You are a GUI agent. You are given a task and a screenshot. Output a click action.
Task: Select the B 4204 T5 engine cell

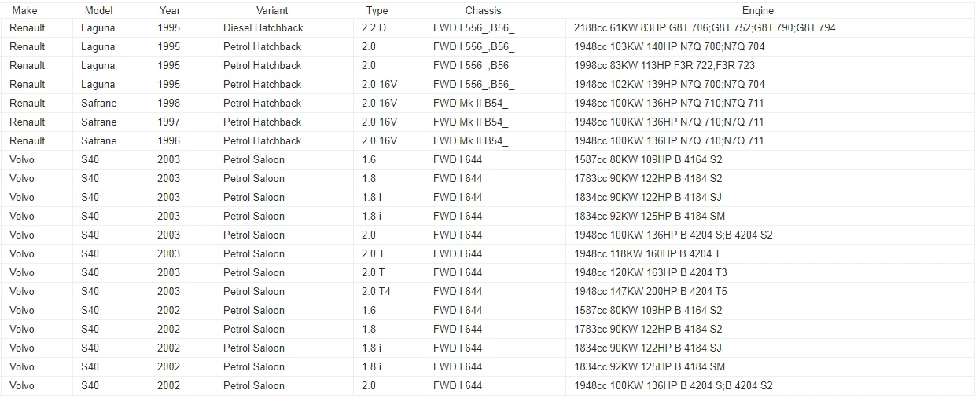pos(650,291)
